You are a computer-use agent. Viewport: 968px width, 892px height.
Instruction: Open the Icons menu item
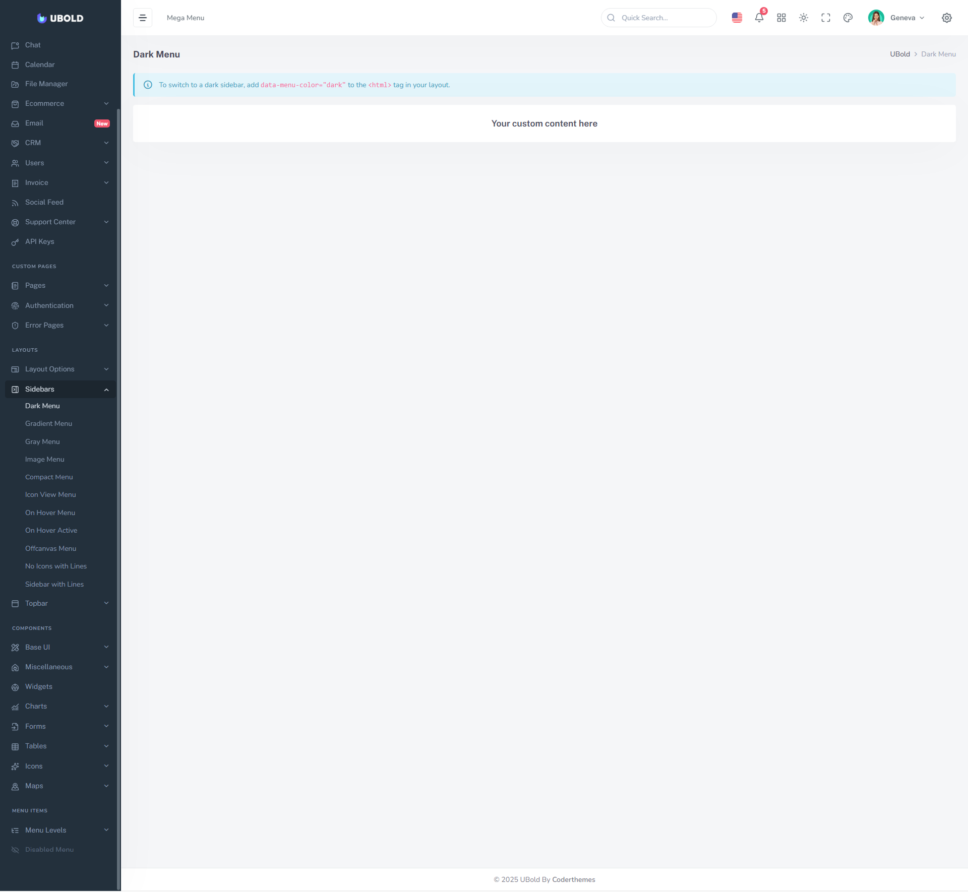(60, 767)
